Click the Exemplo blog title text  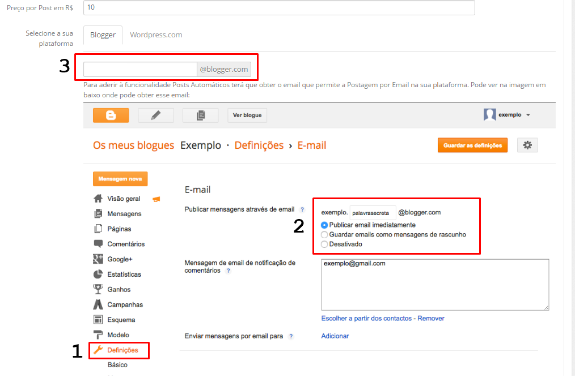tap(201, 145)
